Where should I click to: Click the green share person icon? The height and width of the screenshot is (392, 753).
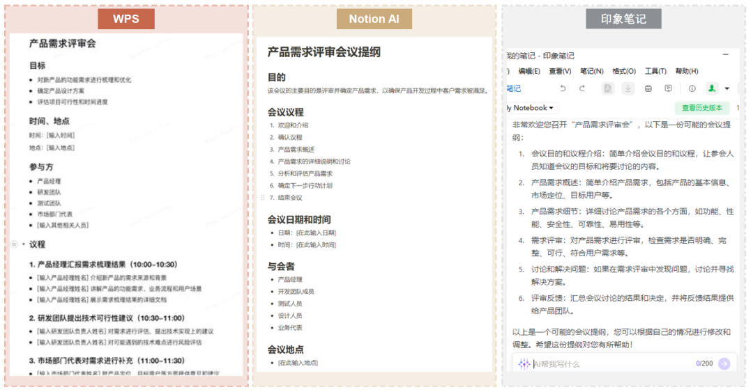pos(712,88)
